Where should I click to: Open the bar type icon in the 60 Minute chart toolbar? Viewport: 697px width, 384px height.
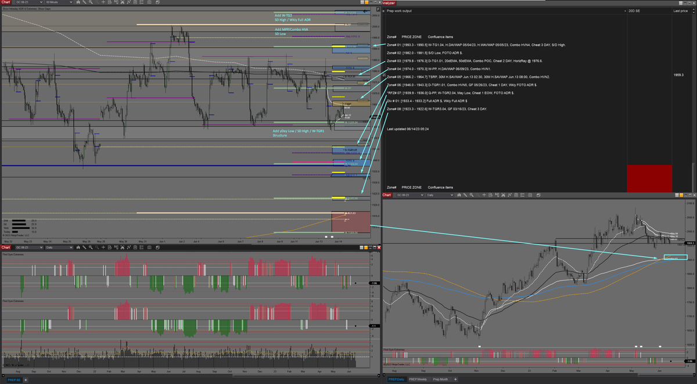[x=78, y=2]
